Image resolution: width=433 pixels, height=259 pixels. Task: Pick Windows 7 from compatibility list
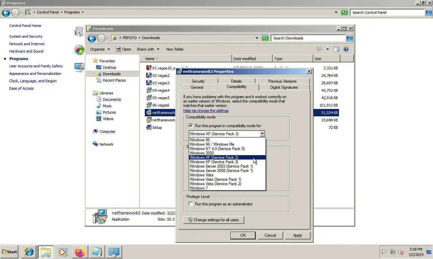[x=227, y=188]
